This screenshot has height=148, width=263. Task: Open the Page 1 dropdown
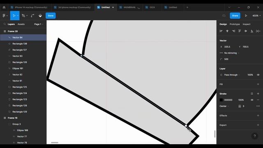click(39, 24)
